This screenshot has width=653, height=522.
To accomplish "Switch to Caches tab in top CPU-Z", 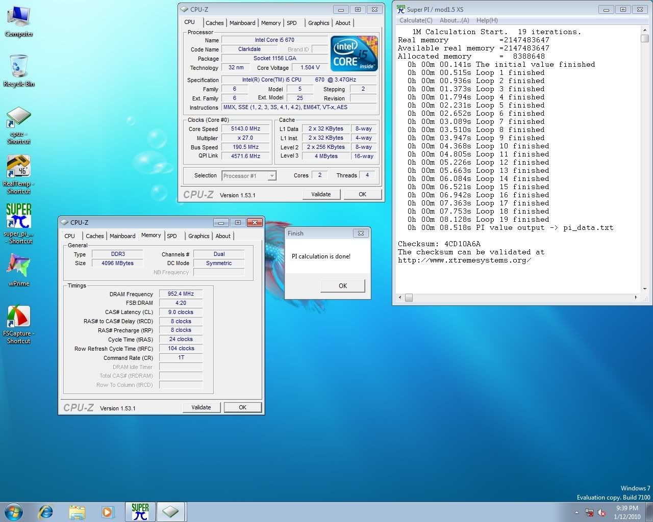I will pos(214,23).
